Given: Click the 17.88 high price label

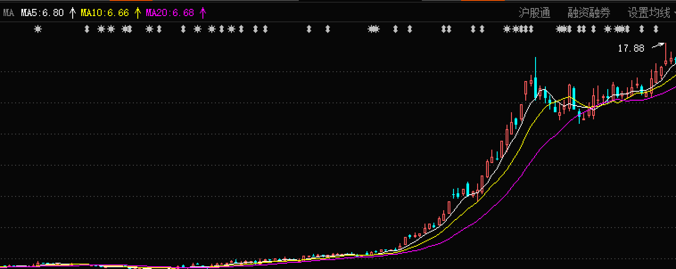Looking at the screenshot, I should [631, 49].
